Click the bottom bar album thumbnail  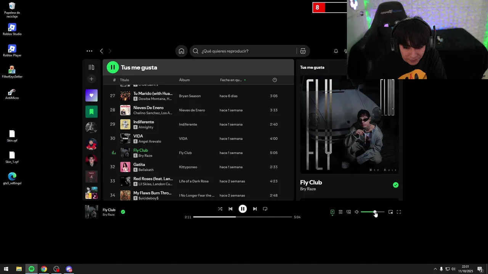[91, 212]
